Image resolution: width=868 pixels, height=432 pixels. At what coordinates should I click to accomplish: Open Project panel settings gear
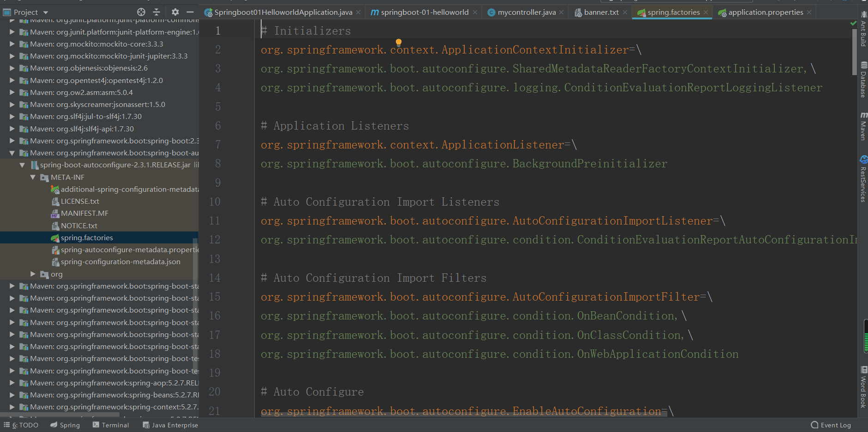click(x=175, y=12)
